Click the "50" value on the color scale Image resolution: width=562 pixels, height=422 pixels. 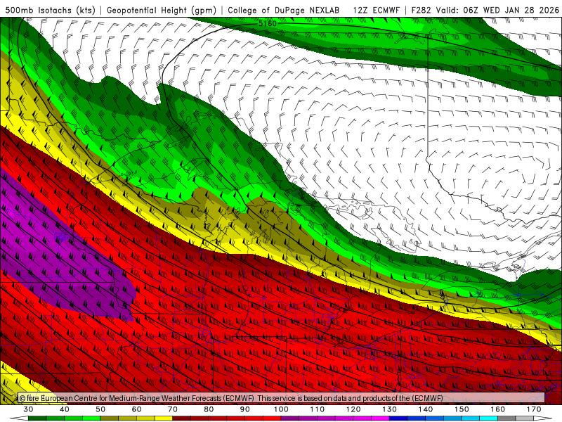click(100, 409)
